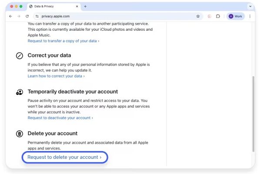Click Request to deactivate your account link
Image resolution: width=261 pixels, height=174 pixels.
tap(60, 118)
